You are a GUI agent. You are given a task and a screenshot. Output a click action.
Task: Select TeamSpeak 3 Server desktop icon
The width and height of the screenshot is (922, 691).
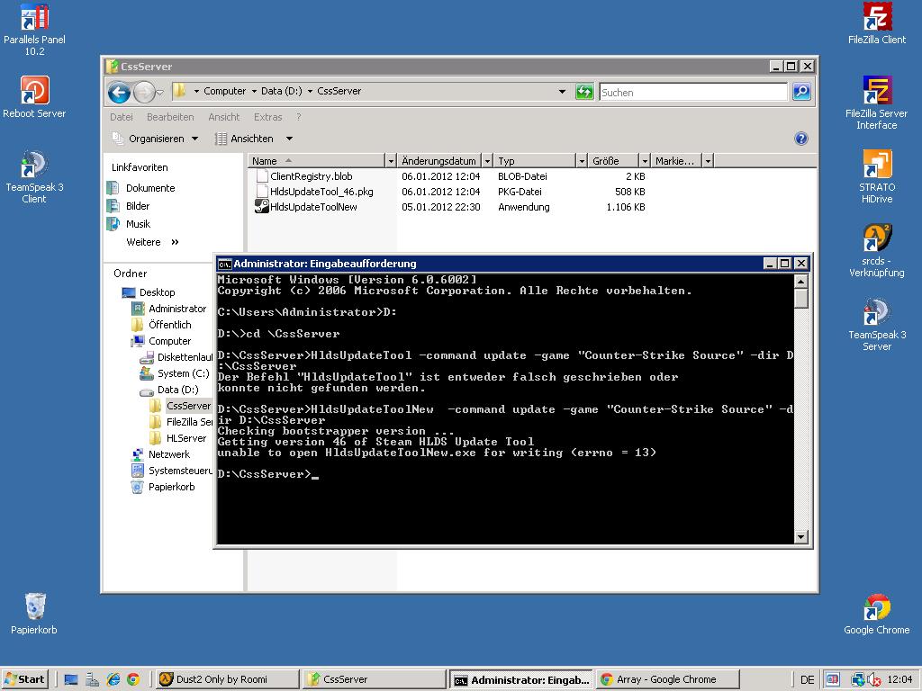pyautogui.click(x=877, y=324)
